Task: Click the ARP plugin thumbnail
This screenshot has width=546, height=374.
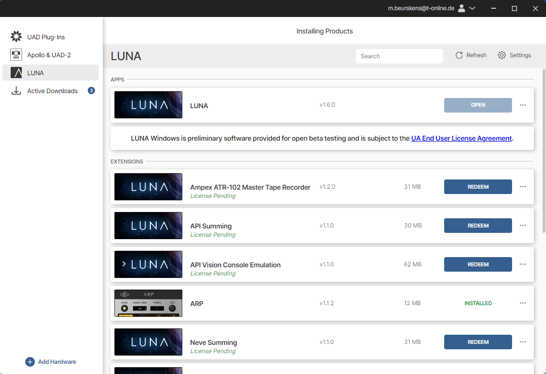Action: 148,303
